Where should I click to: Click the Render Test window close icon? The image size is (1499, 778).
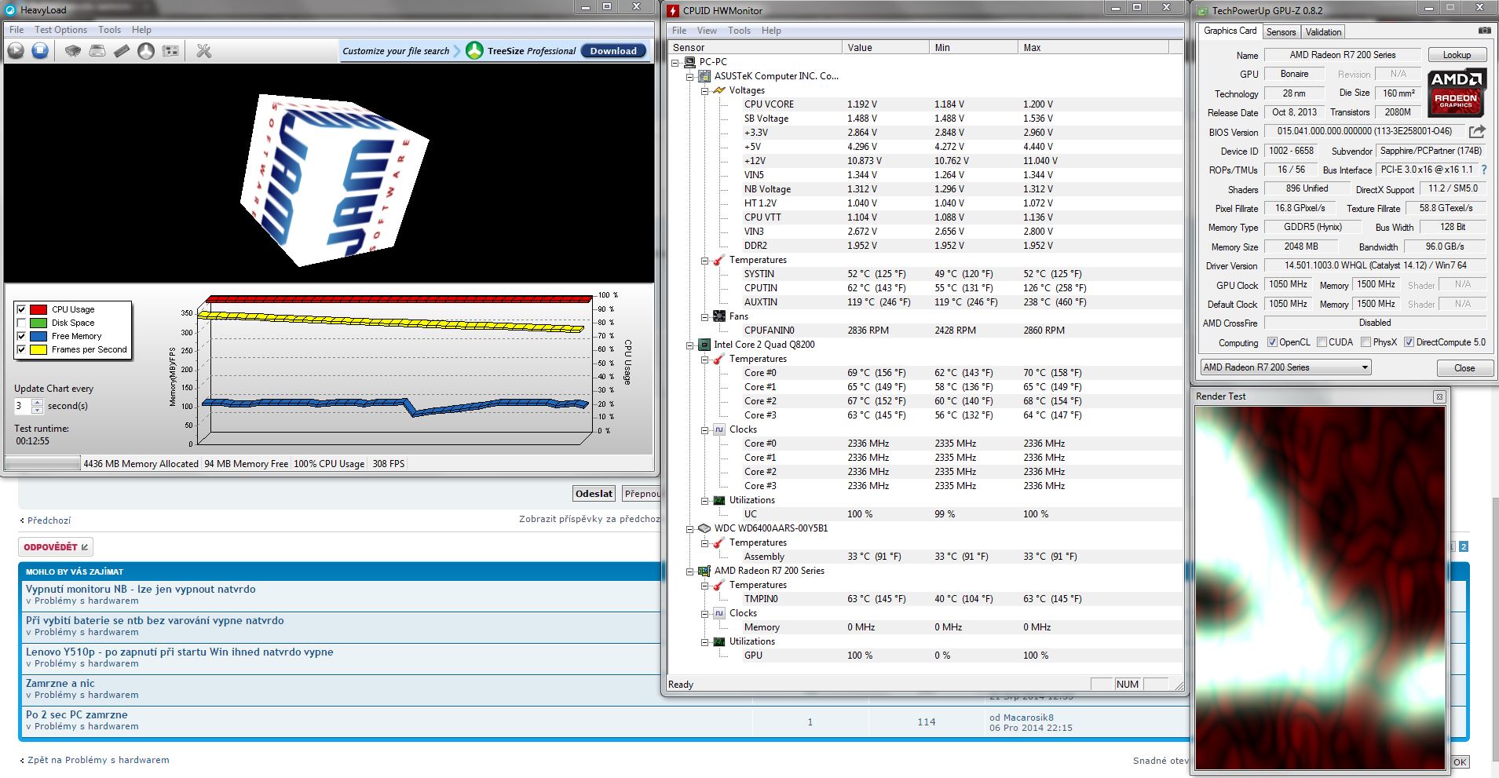click(x=1439, y=396)
